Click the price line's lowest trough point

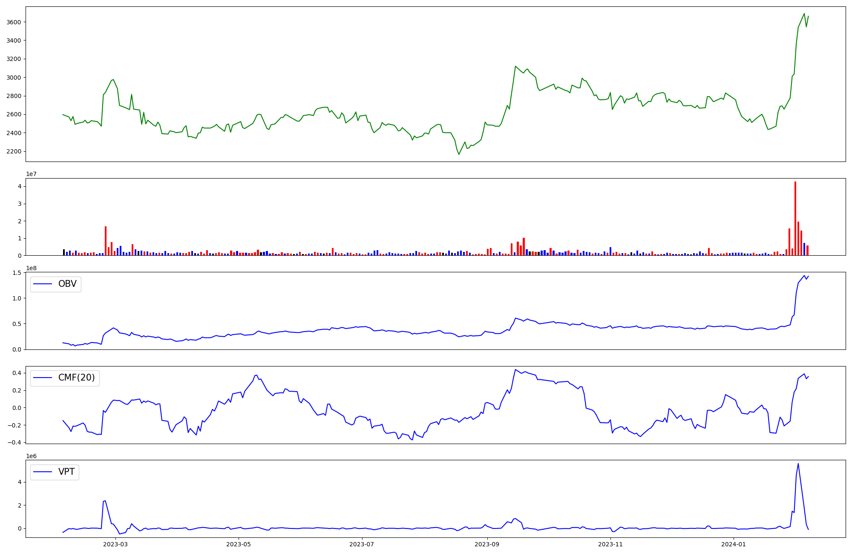click(x=459, y=154)
